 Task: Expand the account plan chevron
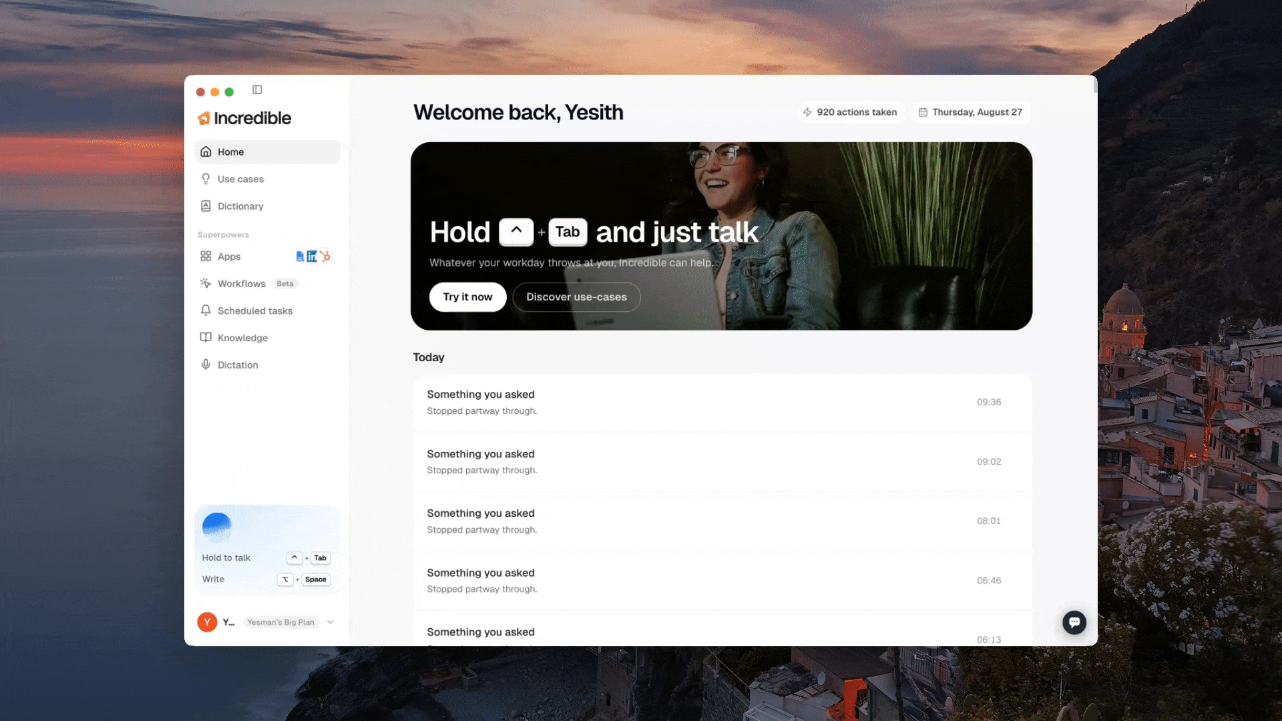331,622
